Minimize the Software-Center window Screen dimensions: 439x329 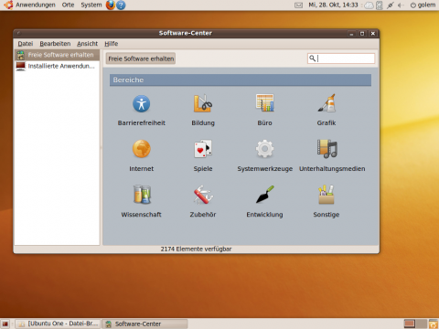click(351, 34)
